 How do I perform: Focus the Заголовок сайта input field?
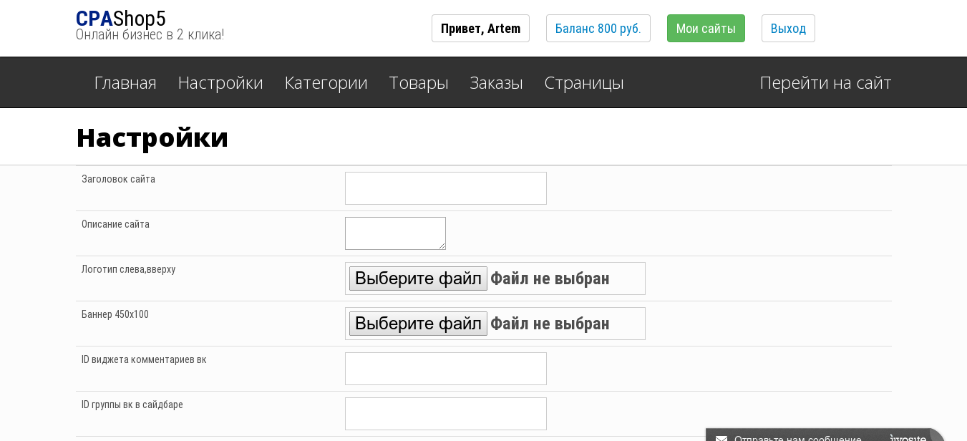[x=445, y=188]
